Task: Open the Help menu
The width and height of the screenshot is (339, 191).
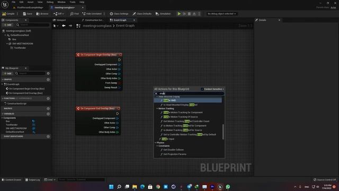Action: [x=82, y=2]
